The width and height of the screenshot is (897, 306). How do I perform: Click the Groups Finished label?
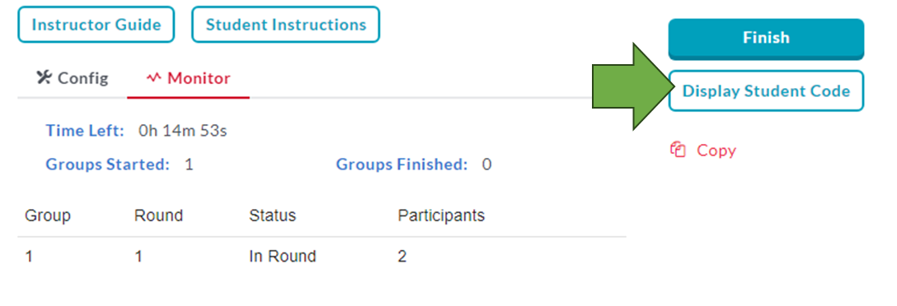pos(402,165)
